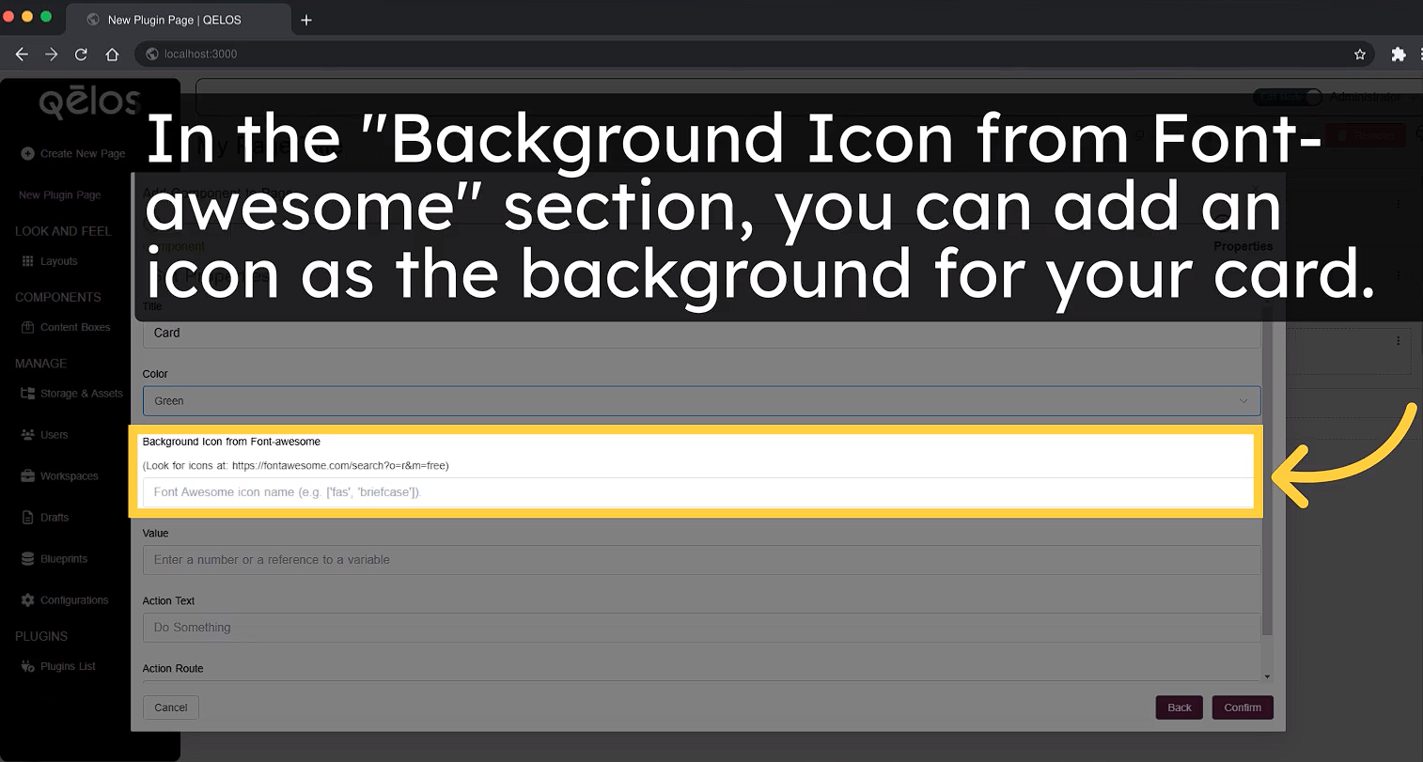The width and height of the screenshot is (1423, 762).
Task: Open Plugins List via its icon
Action: tap(26, 665)
